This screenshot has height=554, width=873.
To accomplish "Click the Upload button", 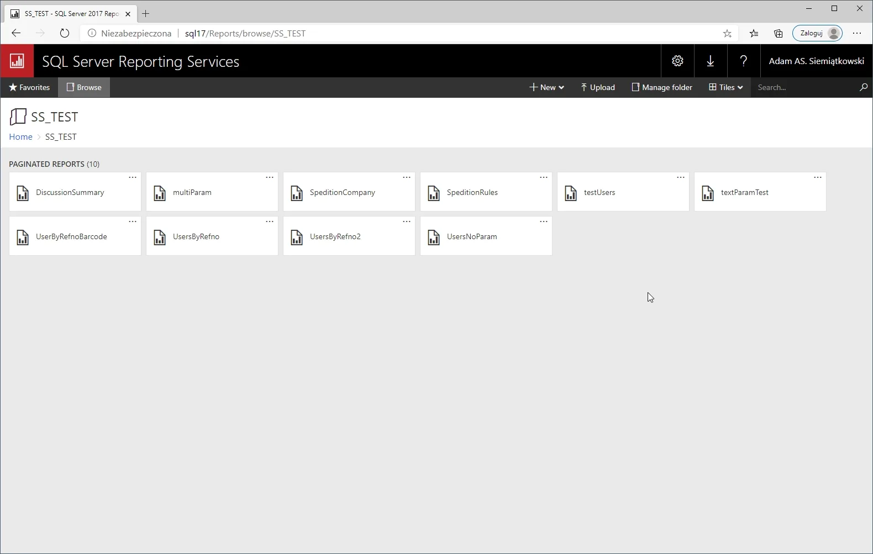I will point(598,87).
